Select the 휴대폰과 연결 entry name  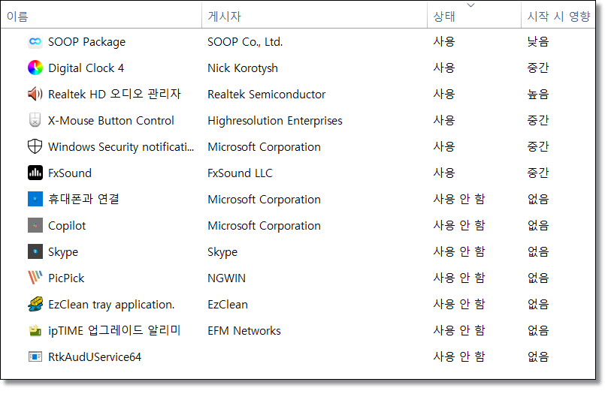coord(83,199)
